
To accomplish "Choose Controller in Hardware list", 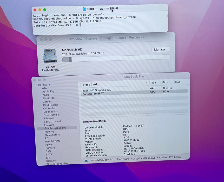I will [49, 108].
